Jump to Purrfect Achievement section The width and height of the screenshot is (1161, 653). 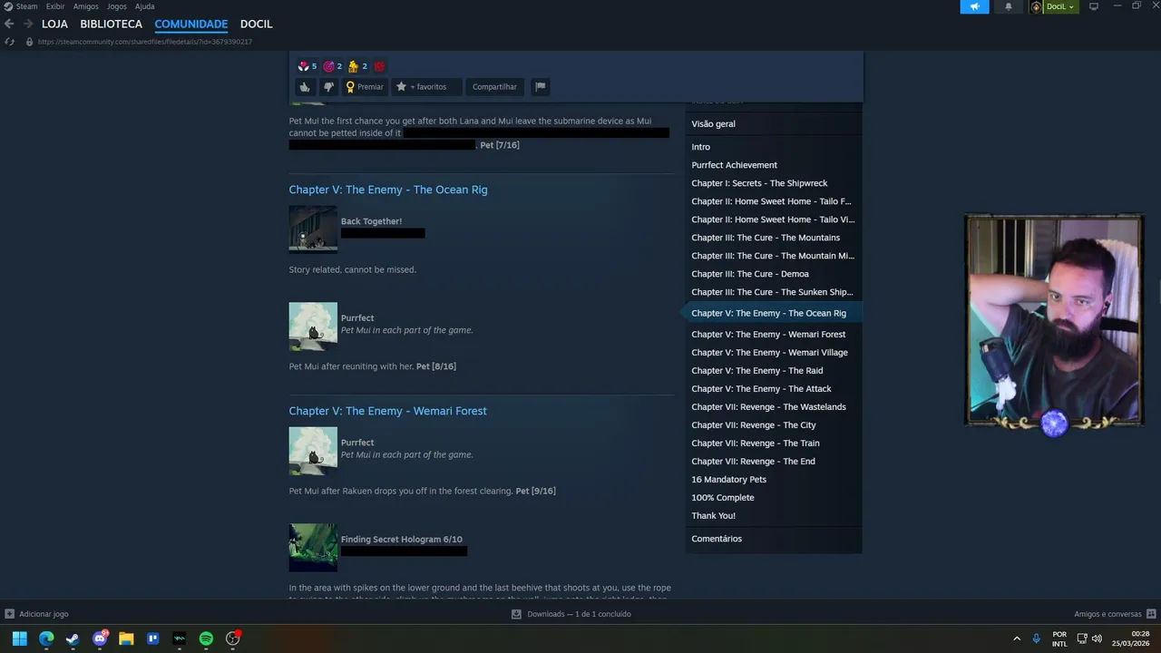(x=734, y=165)
